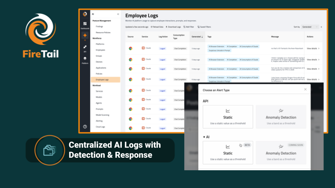335x188 pixels.
Task: Open Services under Workload
Action: (99, 91)
